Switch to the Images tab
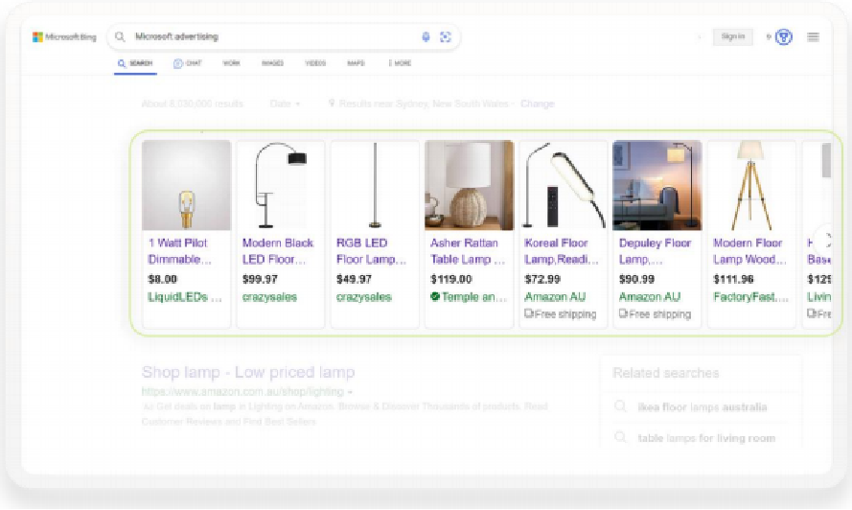 point(272,63)
